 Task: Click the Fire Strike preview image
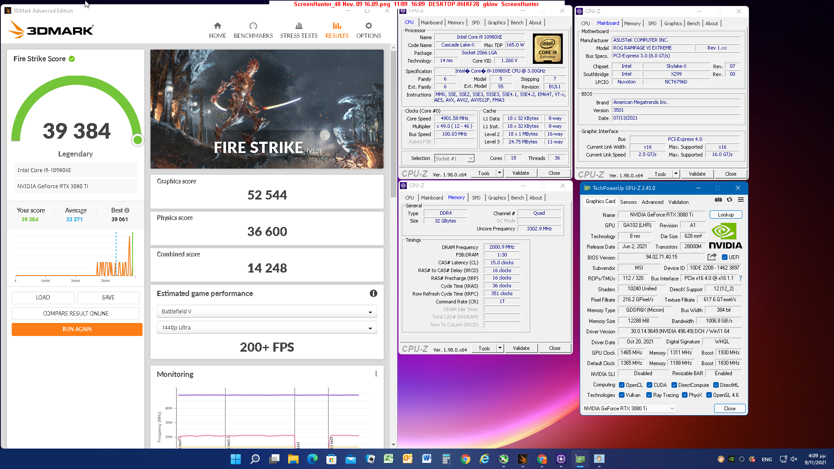[267, 109]
